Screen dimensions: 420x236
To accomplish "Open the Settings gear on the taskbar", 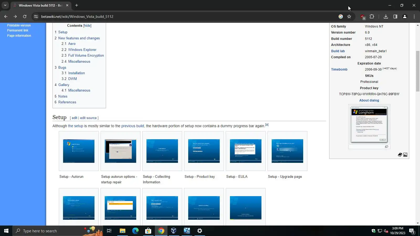I will click(200, 231).
